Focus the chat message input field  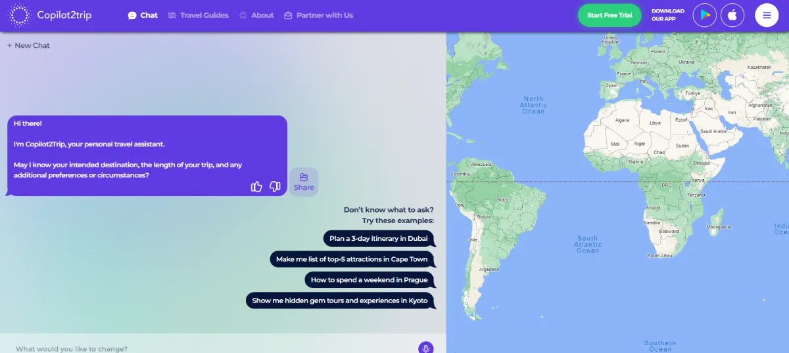click(x=210, y=348)
